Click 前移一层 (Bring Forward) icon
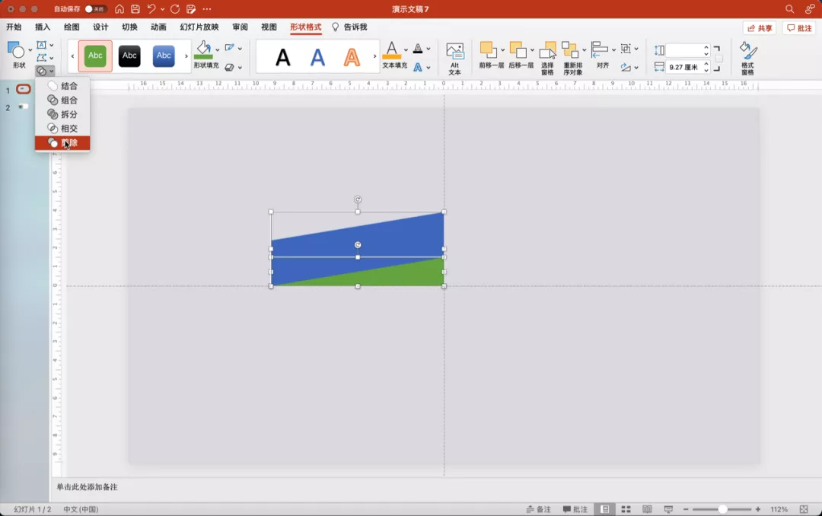Screen dimensions: 822x516 coord(488,49)
